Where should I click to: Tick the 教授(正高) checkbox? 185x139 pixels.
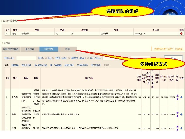click(x=53, y=58)
